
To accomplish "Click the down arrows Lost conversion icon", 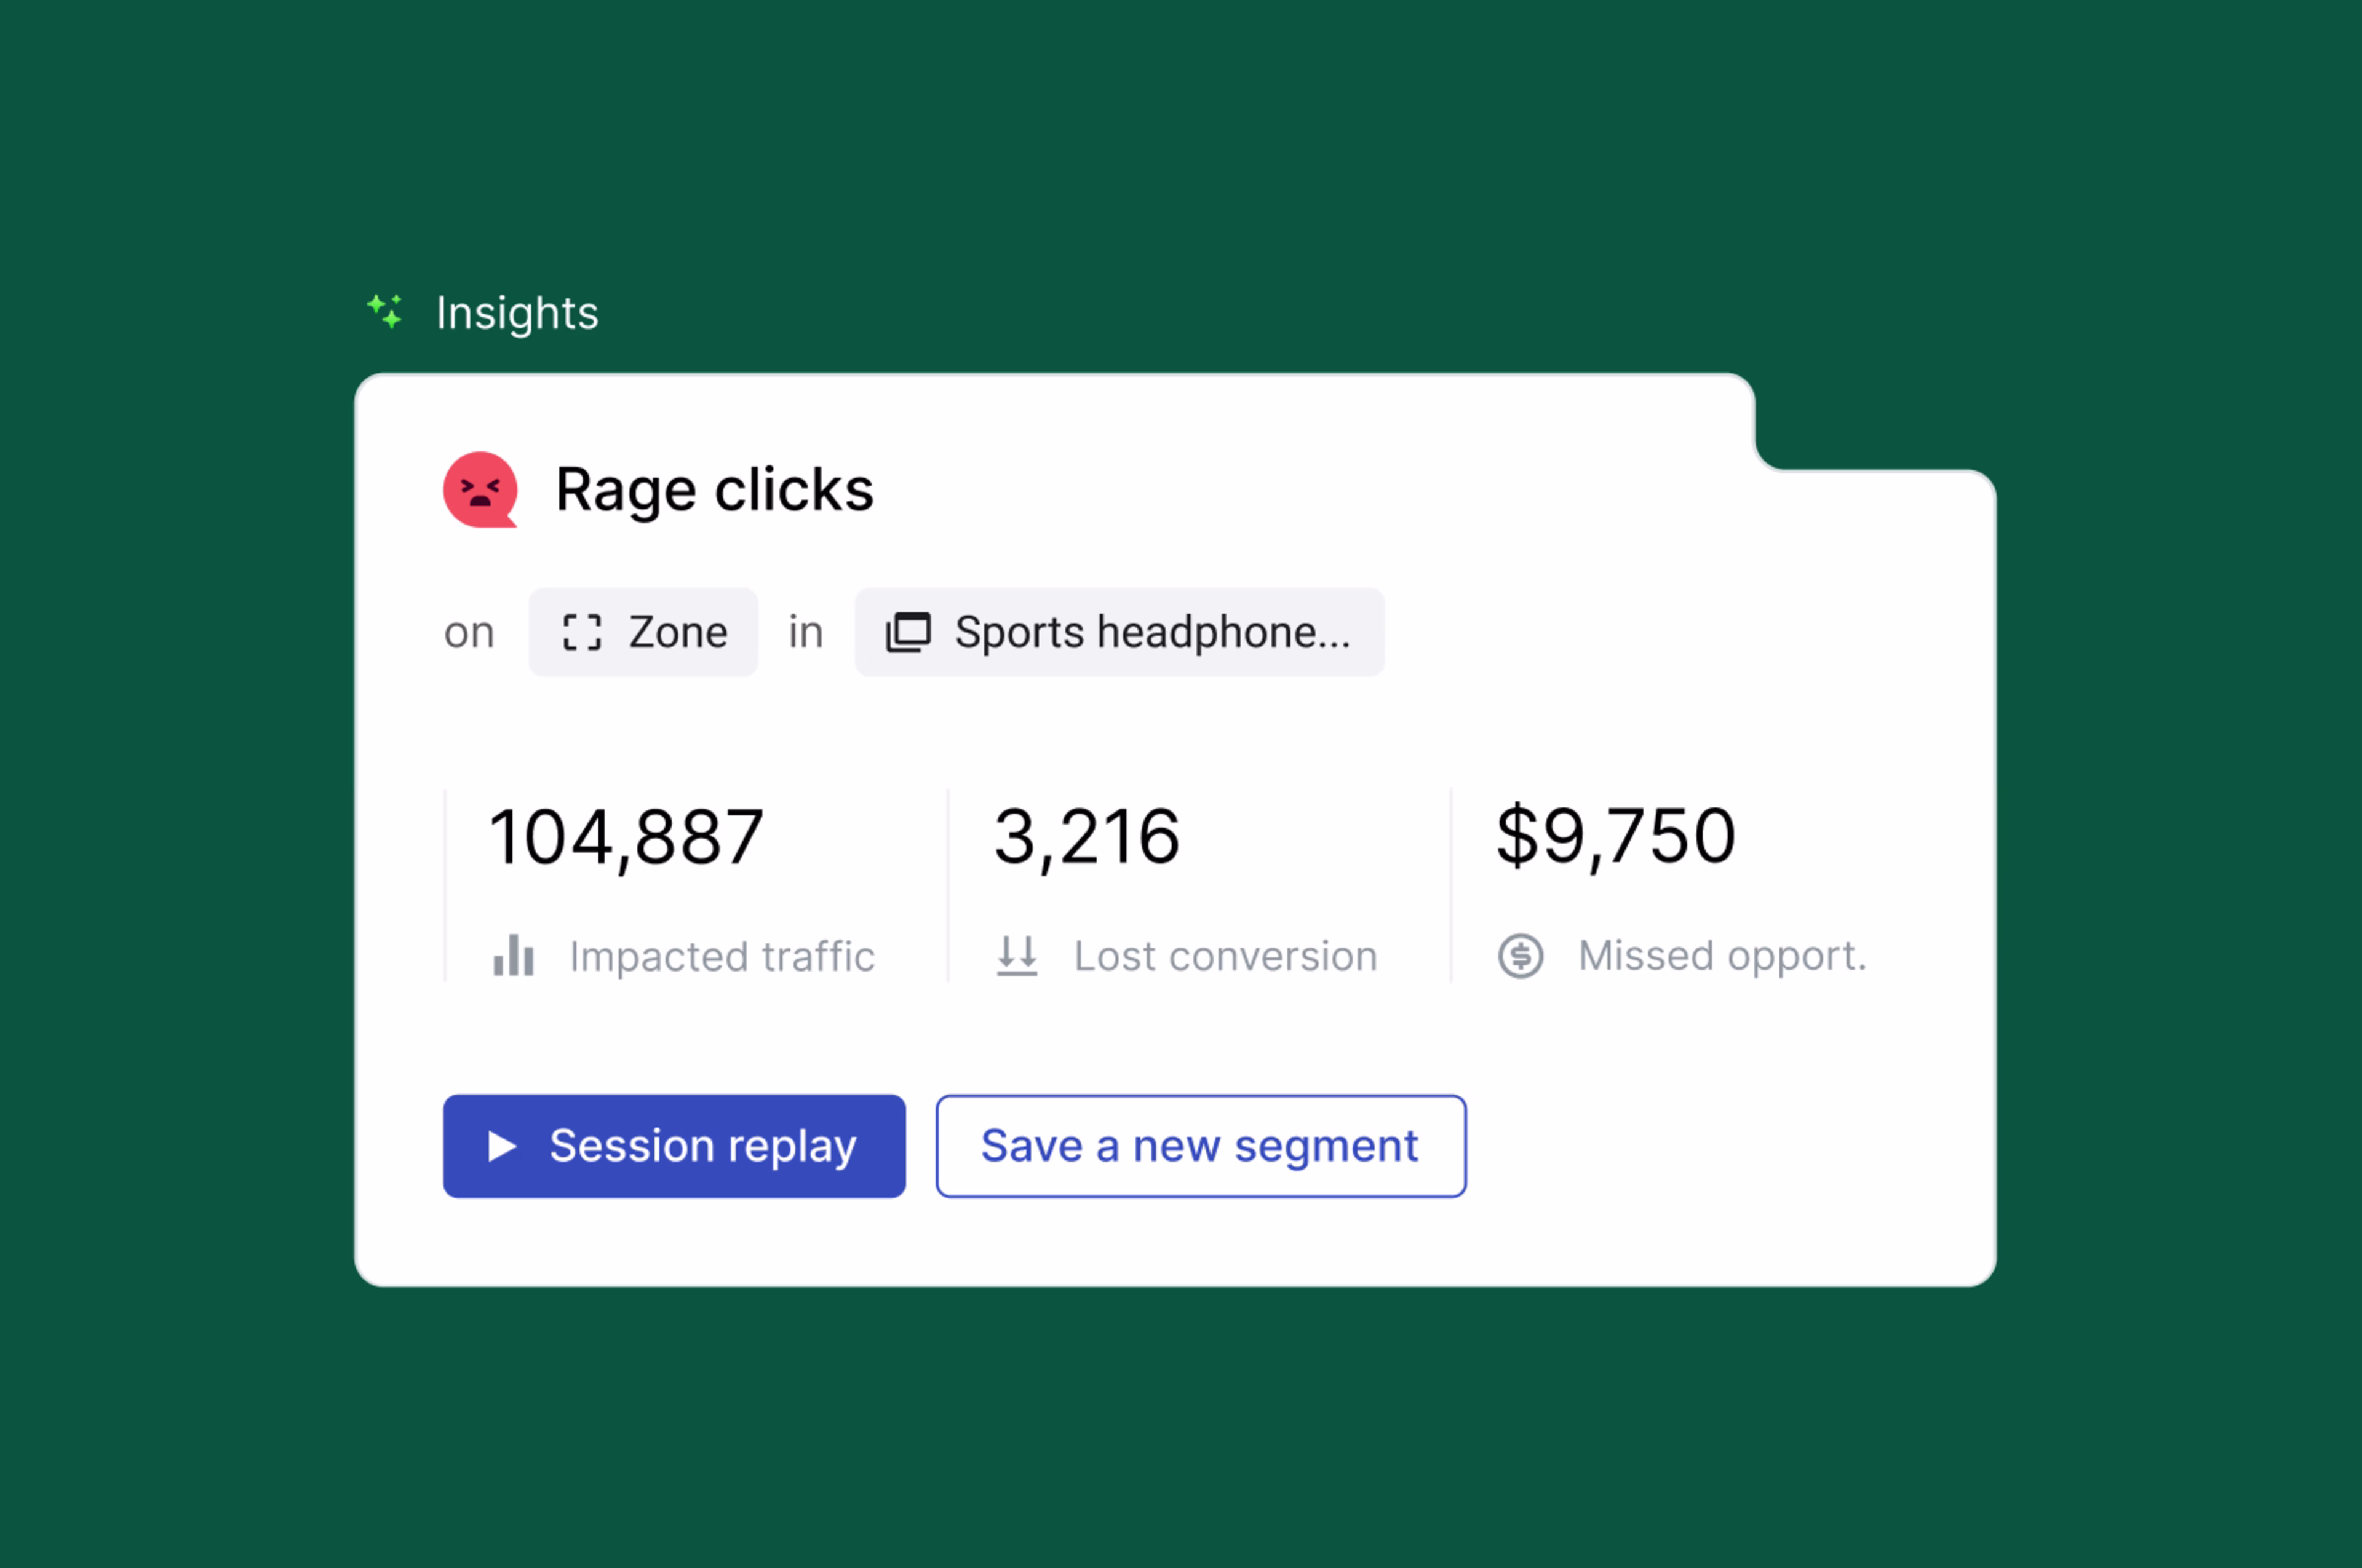I will pyautogui.click(x=1017, y=955).
